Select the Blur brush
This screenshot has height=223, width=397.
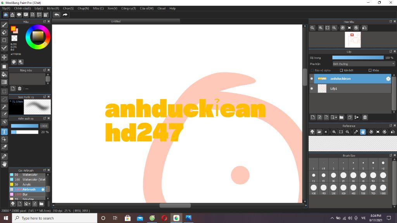coord(28,194)
